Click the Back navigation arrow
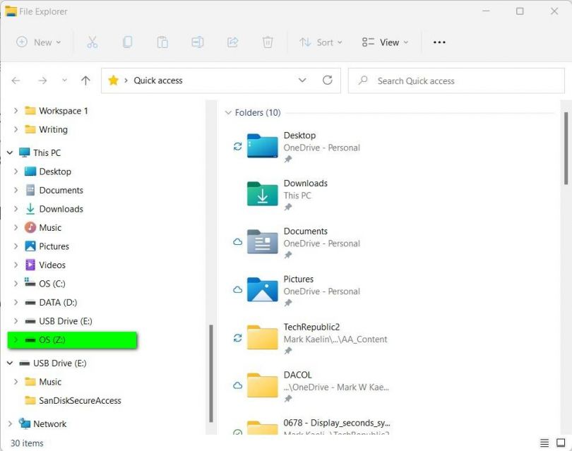This screenshot has height=451, width=572. [x=16, y=80]
